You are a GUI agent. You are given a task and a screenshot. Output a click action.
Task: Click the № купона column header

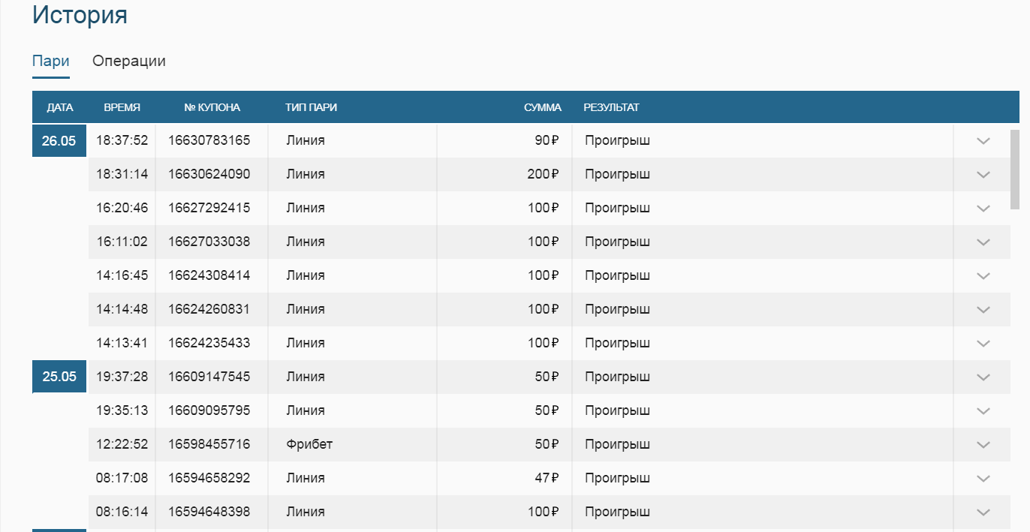tap(212, 107)
